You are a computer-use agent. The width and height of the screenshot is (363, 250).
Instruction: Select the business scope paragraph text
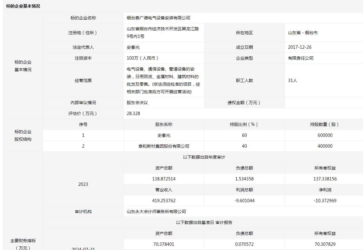point(163,81)
